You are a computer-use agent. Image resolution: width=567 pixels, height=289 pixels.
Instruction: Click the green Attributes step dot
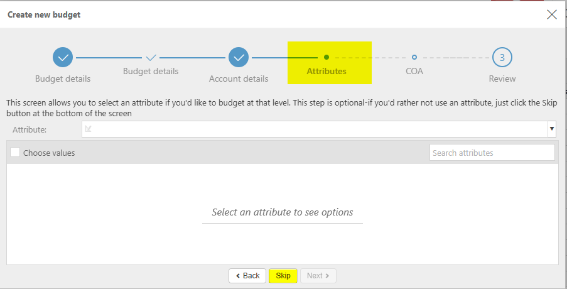(x=327, y=57)
